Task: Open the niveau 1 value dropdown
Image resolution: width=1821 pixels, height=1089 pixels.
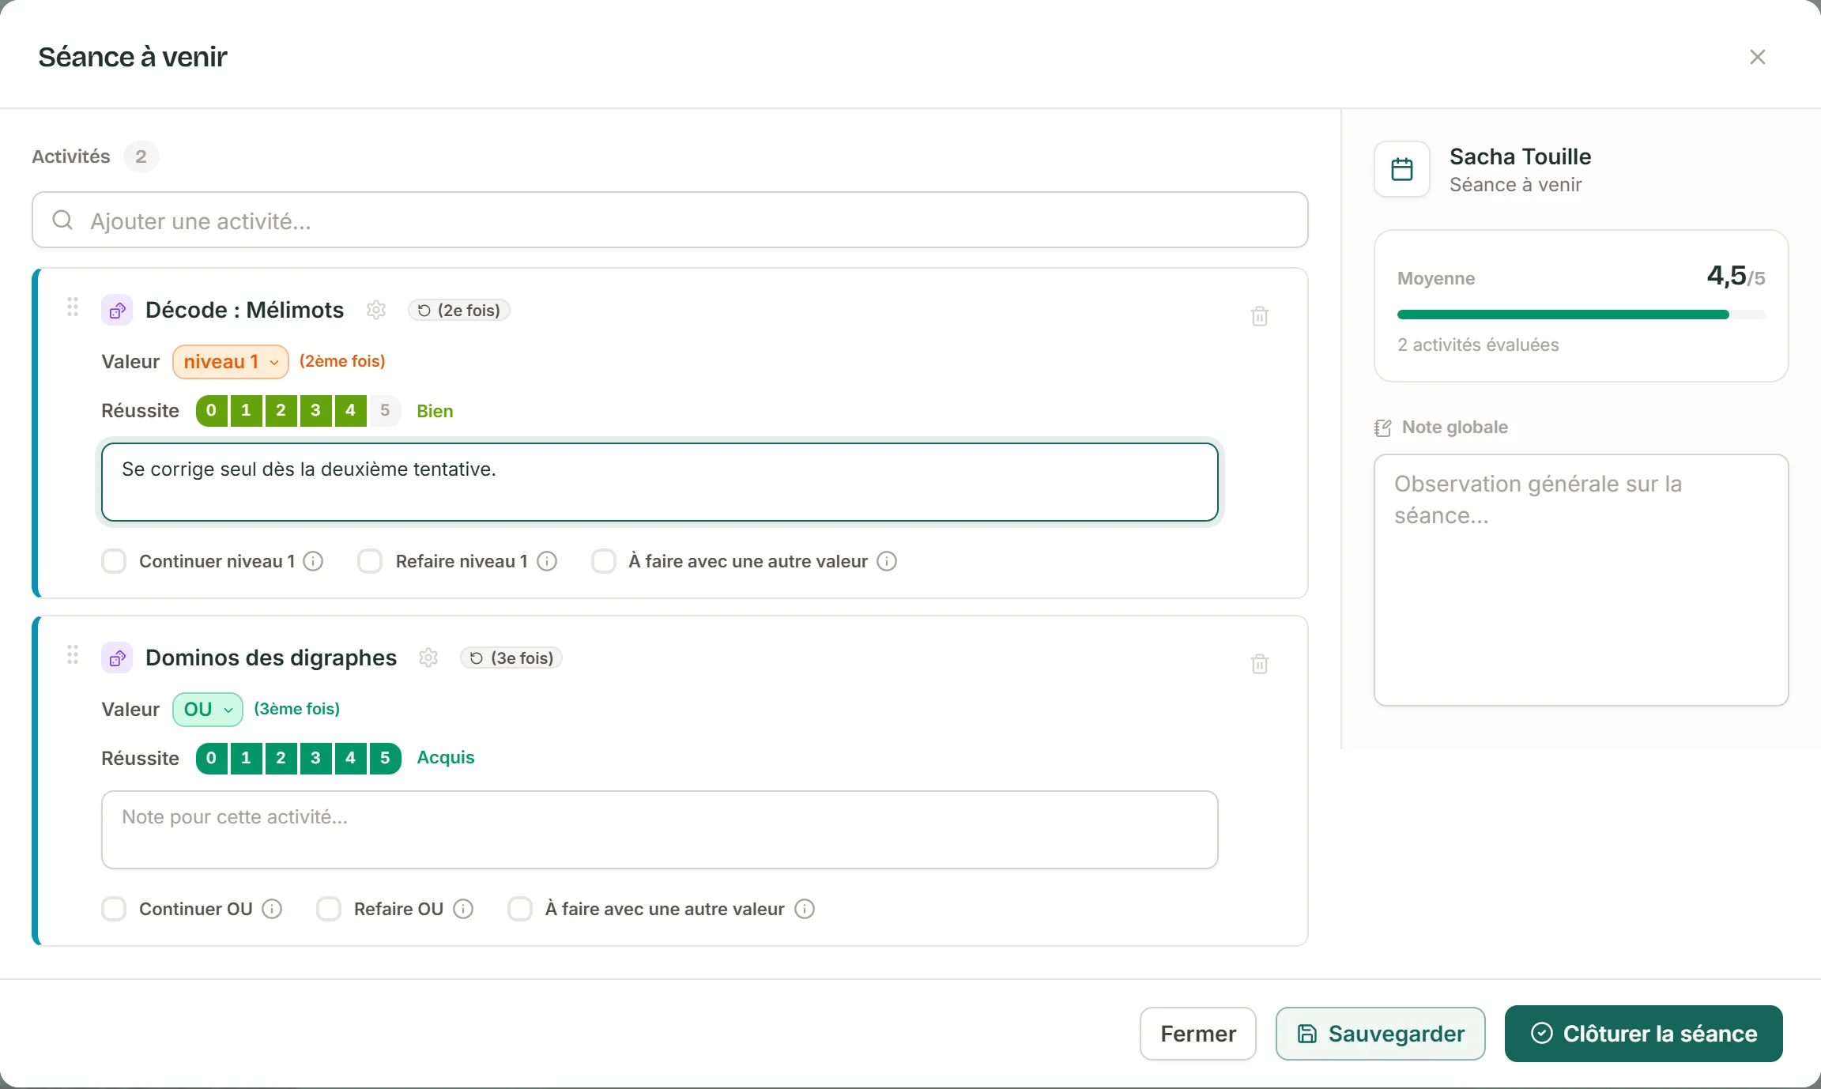Action: pyautogui.click(x=231, y=362)
